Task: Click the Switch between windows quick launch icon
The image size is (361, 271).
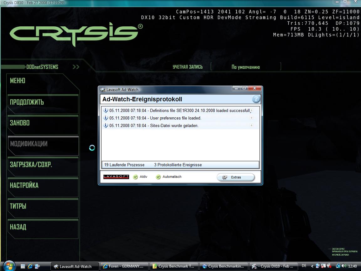Action: point(37,266)
